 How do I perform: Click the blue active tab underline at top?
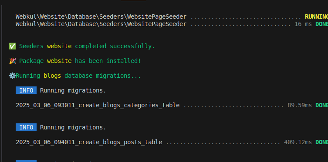[133, 1]
